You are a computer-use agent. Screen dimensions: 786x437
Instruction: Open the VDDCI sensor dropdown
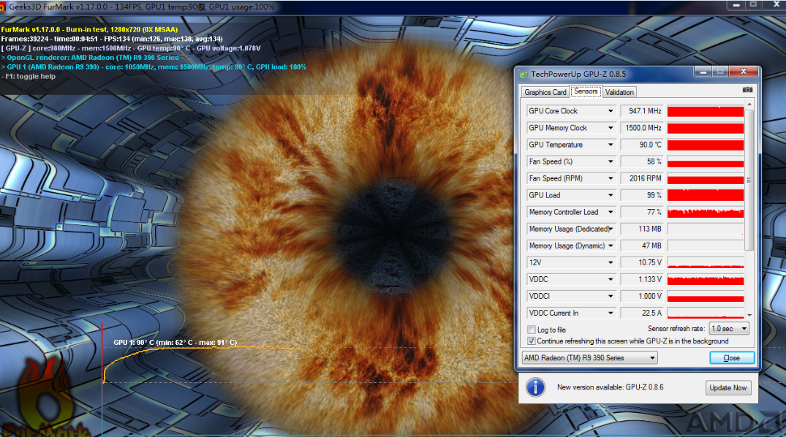tap(611, 296)
